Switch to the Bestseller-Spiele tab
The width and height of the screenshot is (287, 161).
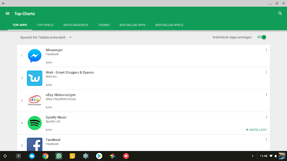[x=170, y=25]
